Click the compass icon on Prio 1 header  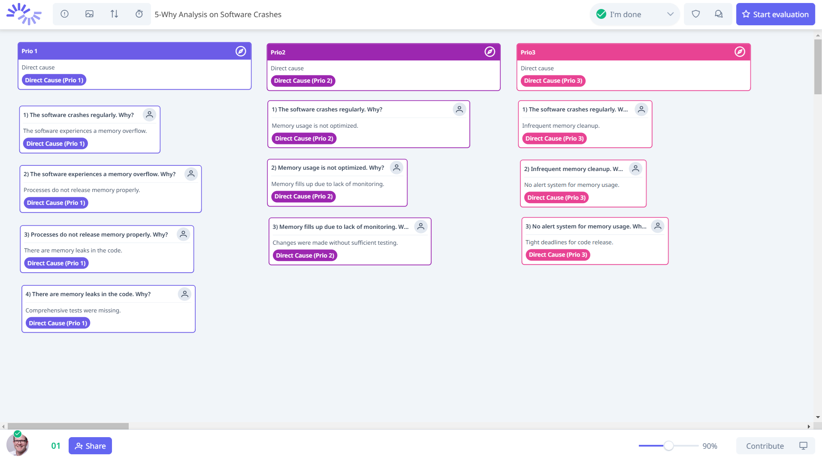pos(241,51)
